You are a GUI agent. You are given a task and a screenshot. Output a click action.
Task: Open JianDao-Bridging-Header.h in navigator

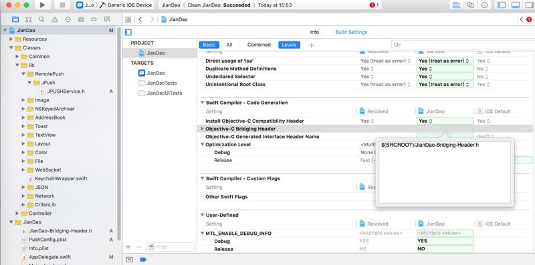click(x=60, y=230)
